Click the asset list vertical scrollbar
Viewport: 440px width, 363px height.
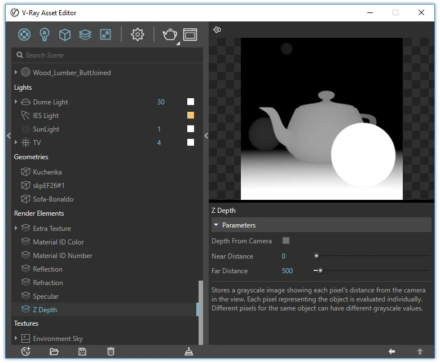point(201,312)
